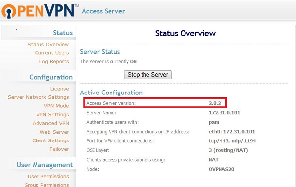Viewport: 296px width, 187px height.
Task: Click the OpenVPN logo
Action: [x=40, y=11]
